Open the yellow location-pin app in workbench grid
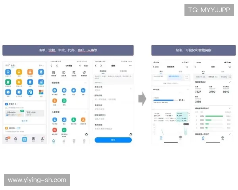The width and height of the screenshot is (238, 190). tap(19, 72)
